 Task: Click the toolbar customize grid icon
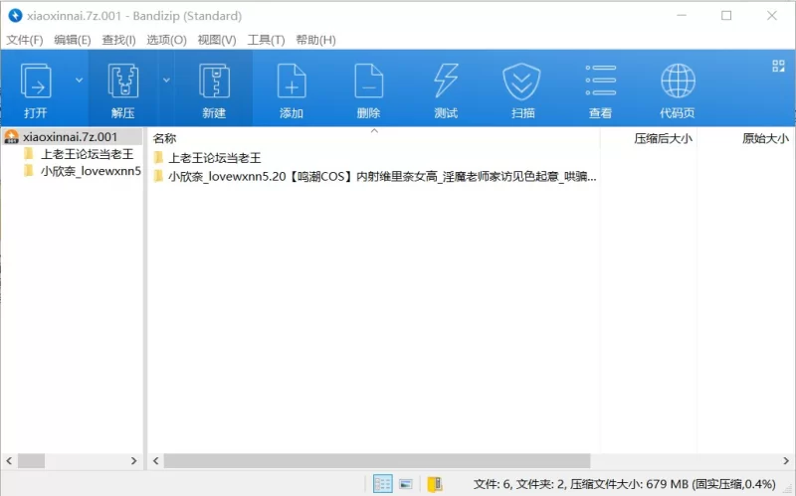pyautogui.click(x=778, y=66)
